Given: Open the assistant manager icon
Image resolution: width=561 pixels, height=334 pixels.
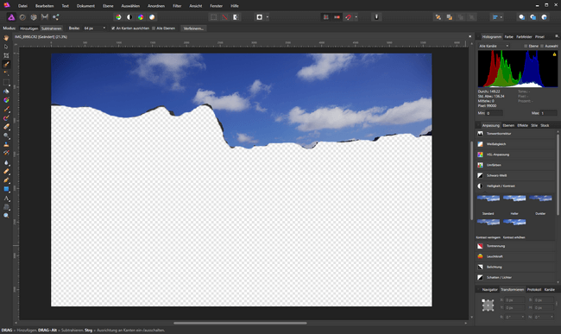Looking at the screenshot, I should [x=376, y=17].
